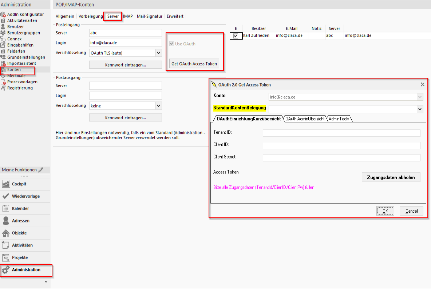Click the Importassistent icon
Image resolution: width=431 pixels, height=289 pixels.
click(3, 63)
